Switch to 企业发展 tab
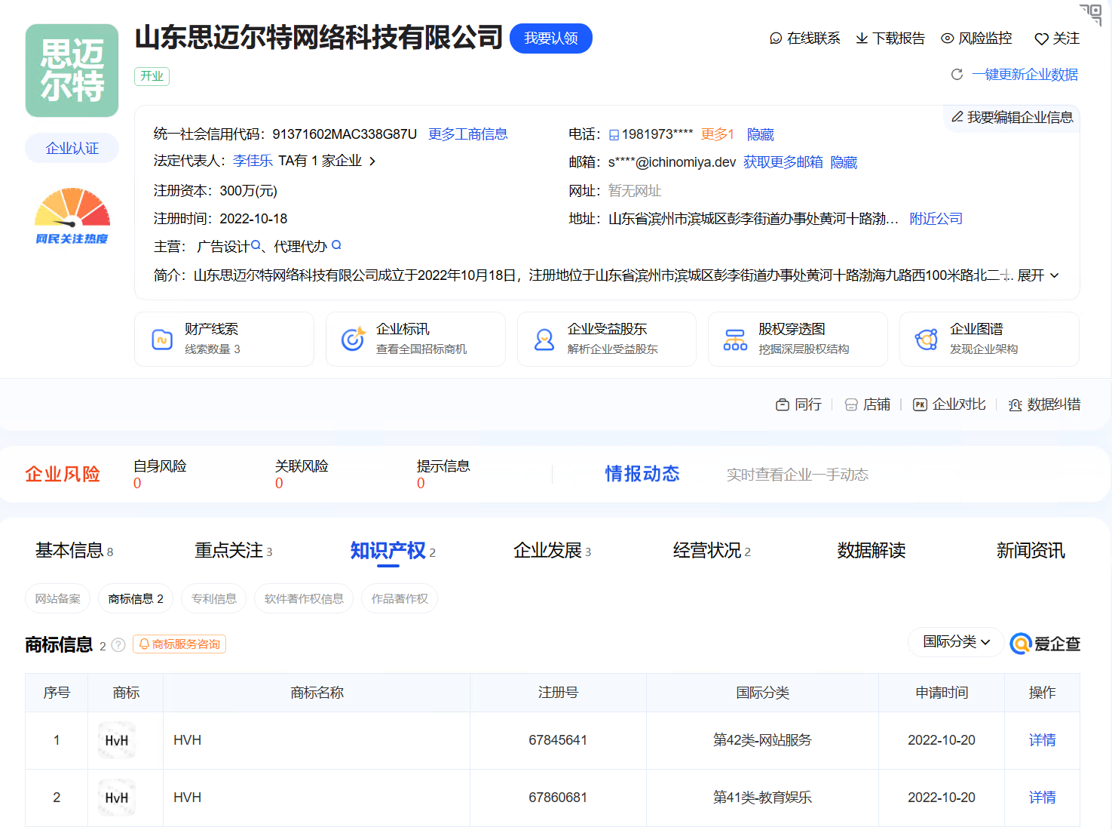The image size is (1112, 830). point(552,551)
